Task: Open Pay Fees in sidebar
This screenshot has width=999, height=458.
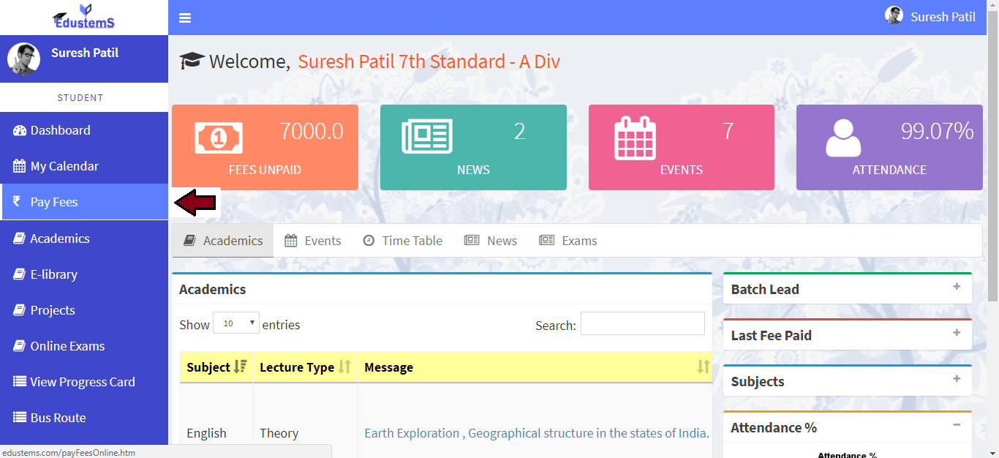Action: coord(54,202)
